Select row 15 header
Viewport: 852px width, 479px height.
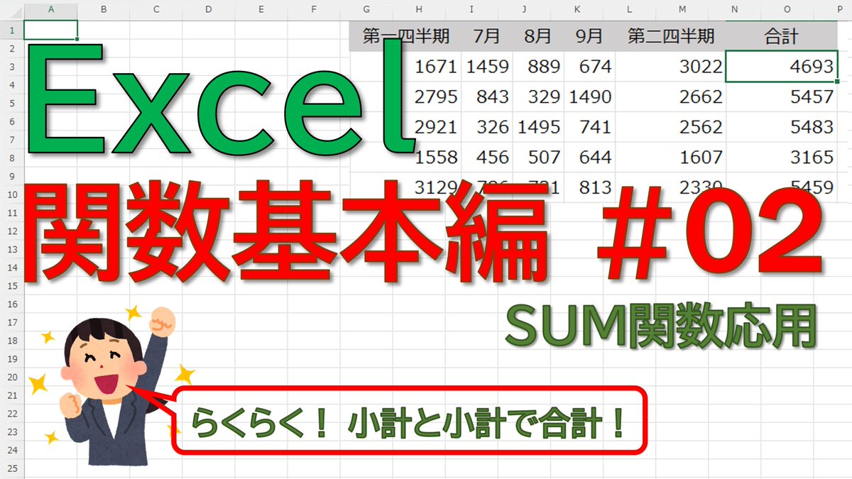(x=11, y=286)
